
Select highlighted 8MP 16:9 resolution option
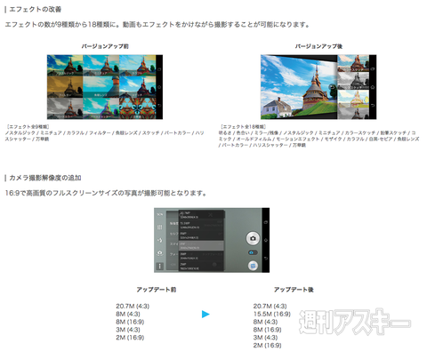[201, 245]
